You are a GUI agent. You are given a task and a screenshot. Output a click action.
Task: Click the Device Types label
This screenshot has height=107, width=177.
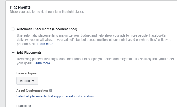26,73
